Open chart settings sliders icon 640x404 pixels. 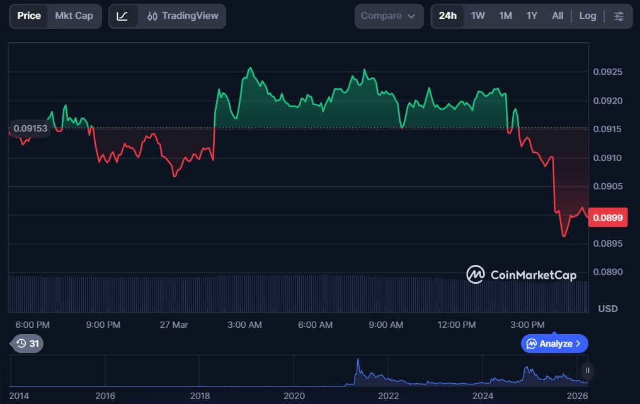pos(619,16)
